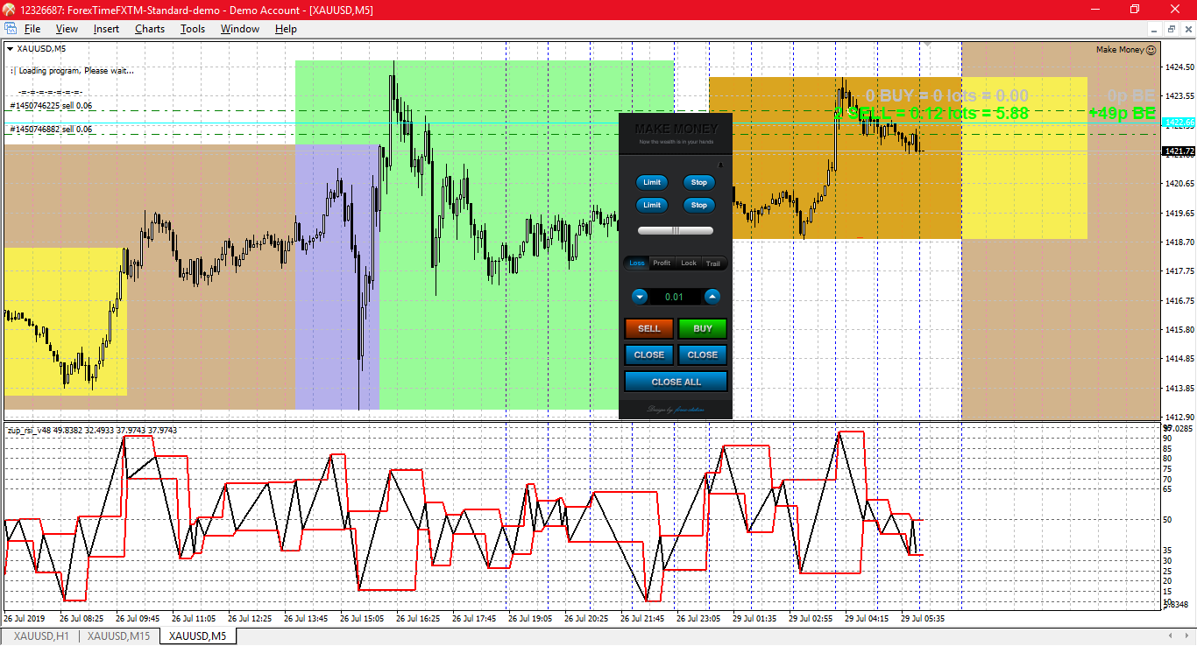This screenshot has height=646, width=1197.
Task: Decrease lot size with the down arrow
Action: 640,297
